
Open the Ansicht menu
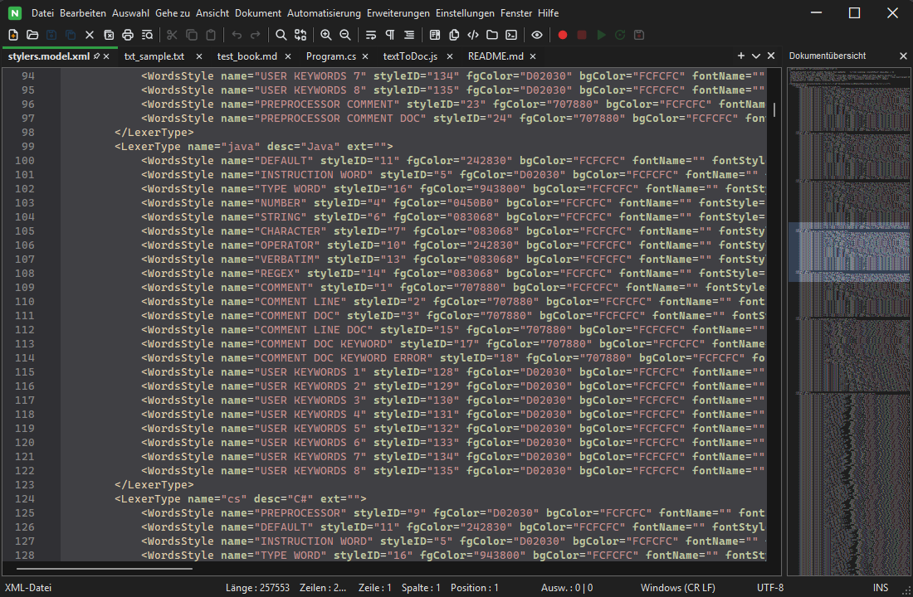[212, 12]
